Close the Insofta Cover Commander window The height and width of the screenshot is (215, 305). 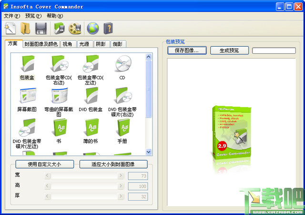click(x=298, y=7)
